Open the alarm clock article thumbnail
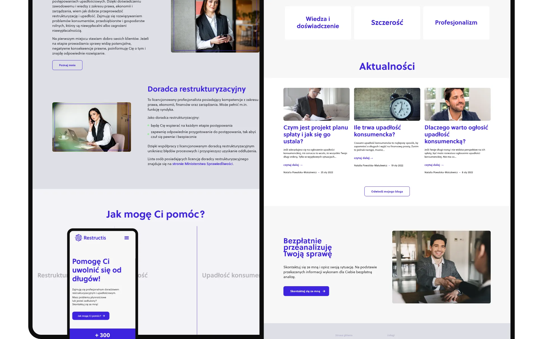The height and width of the screenshot is (339, 543). (387, 104)
